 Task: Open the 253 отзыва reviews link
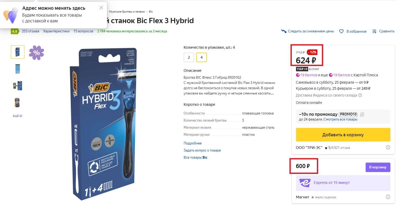coord(30,31)
